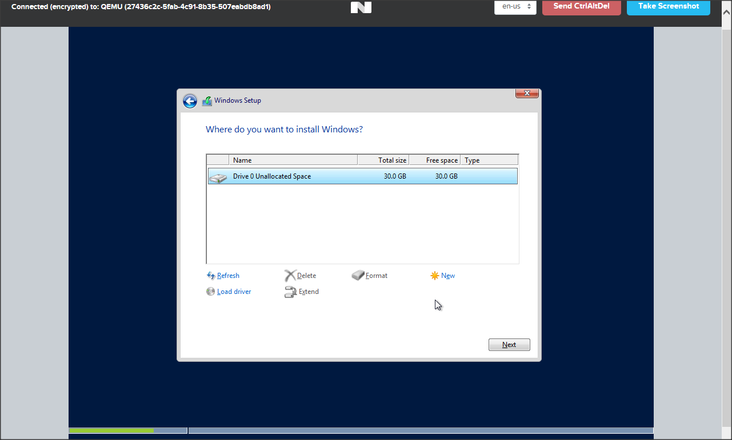
Task: Open the Load driver link
Action: pyautogui.click(x=234, y=292)
